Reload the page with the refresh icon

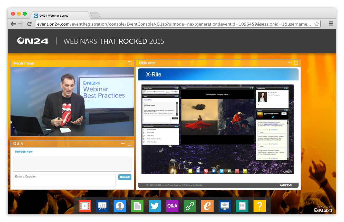click(x=29, y=24)
